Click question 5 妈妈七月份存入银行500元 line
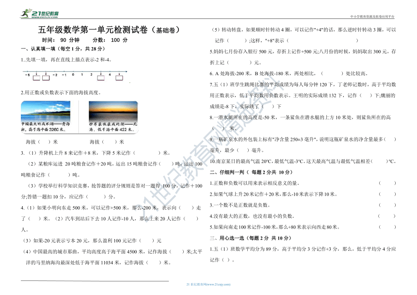Viewport: 417px width, 295px height. pyautogui.click(x=303, y=51)
